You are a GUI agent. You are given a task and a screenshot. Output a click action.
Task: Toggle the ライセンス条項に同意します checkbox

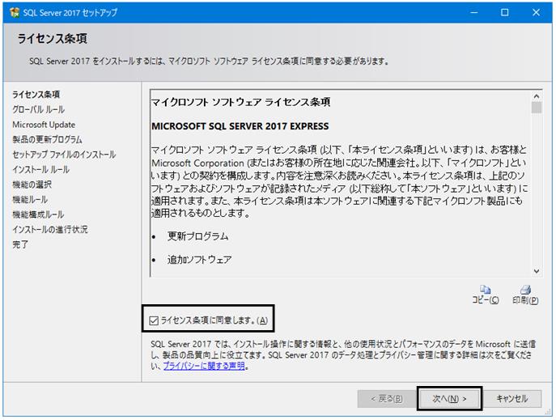pyautogui.click(x=154, y=320)
